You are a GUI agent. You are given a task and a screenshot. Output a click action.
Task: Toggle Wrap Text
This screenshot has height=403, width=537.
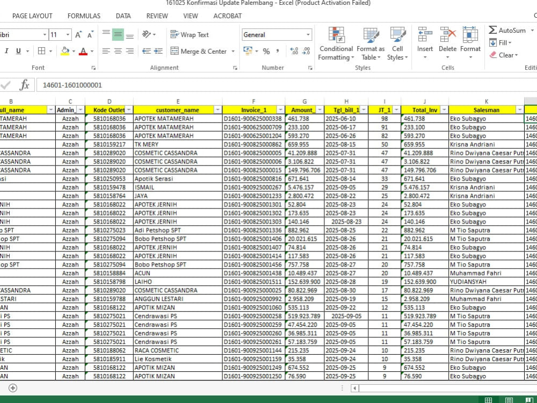click(190, 34)
